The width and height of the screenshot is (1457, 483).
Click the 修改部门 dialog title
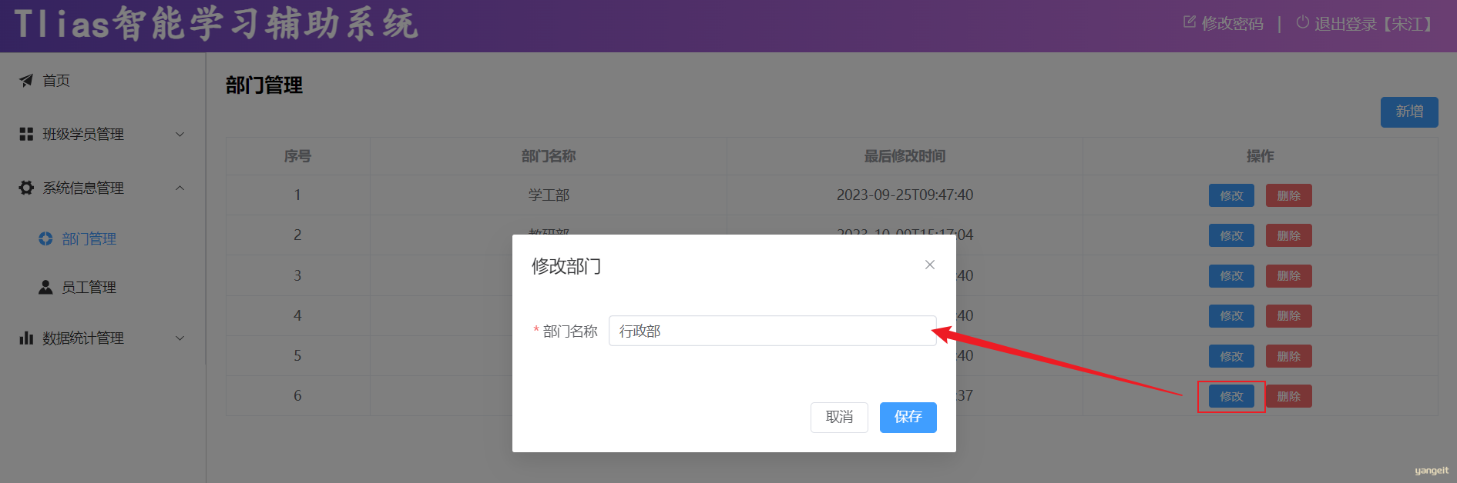pyautogui.click(x=566, y=266)
